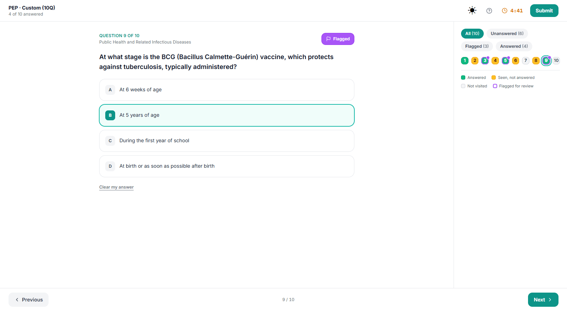
Task: Go to question 10 bubble
Action: pos(556,61)
